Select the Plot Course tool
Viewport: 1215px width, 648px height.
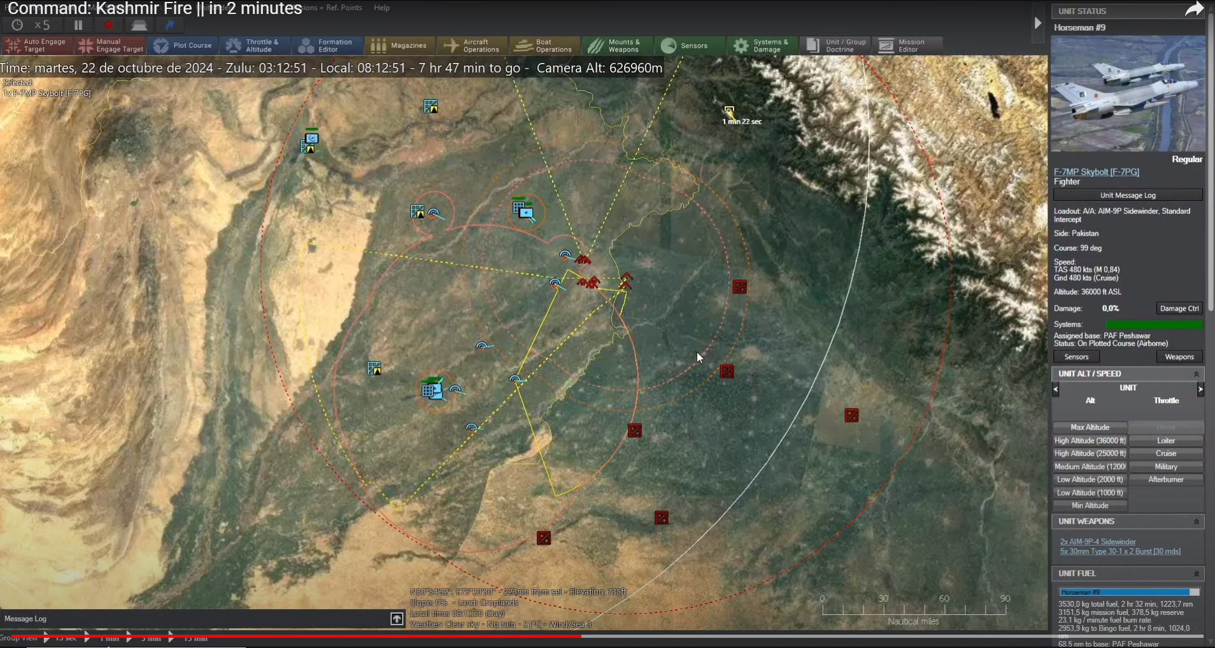point(183,45)
